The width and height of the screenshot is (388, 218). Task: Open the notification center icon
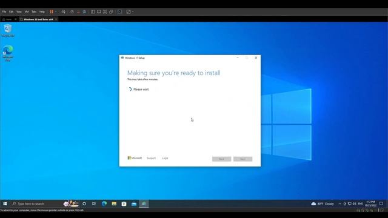click(381, 203)
